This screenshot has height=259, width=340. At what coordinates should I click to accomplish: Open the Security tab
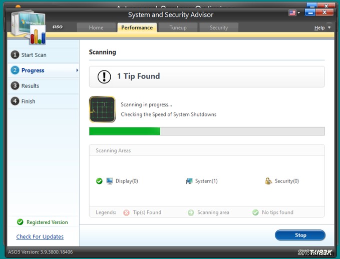tap(219, 27)
